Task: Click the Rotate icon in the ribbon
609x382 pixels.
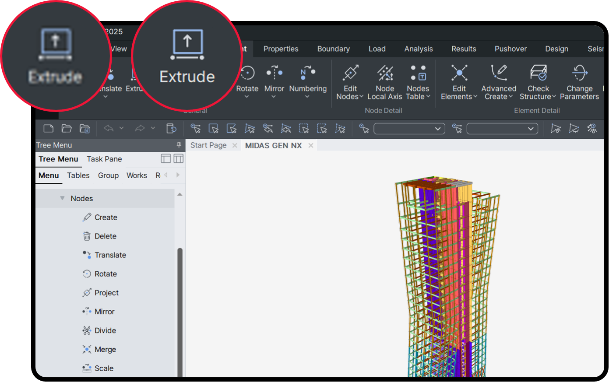Action: coord(247,73)
